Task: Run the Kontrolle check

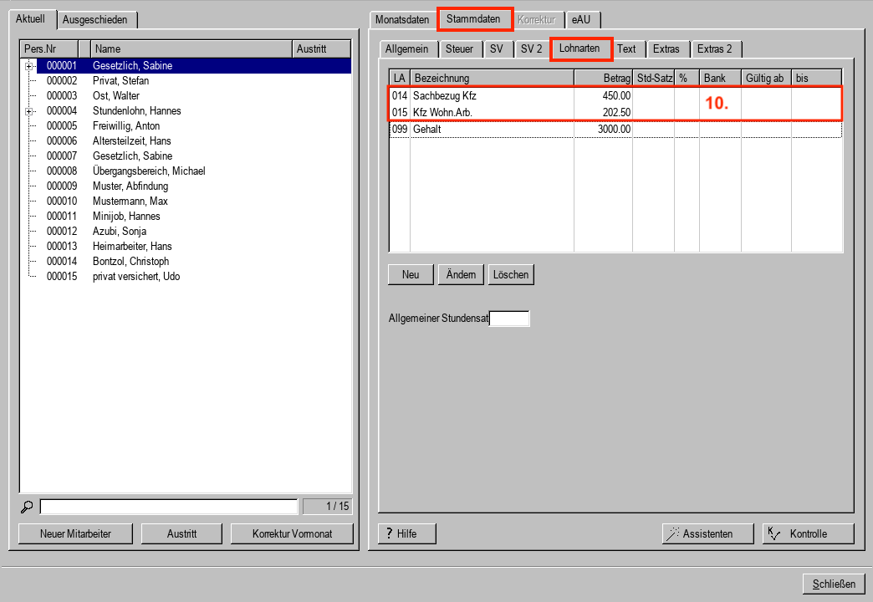Action: coord(808,533)
